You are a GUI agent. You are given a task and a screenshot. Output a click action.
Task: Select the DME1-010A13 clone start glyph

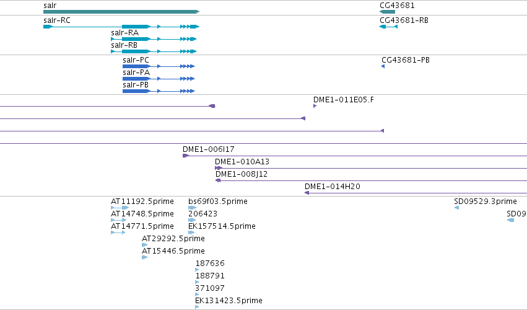click(219, 168)
